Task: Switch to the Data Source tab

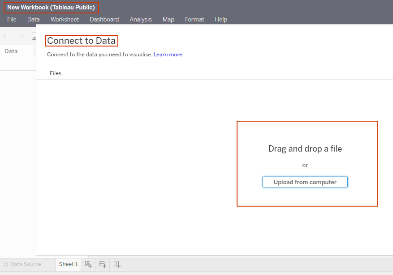Action: (x=22, y=264)
